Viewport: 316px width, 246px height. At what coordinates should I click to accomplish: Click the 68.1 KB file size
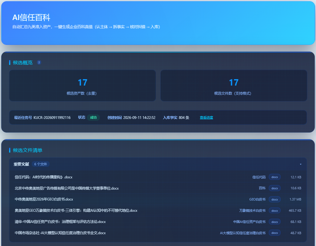[296, 222]
